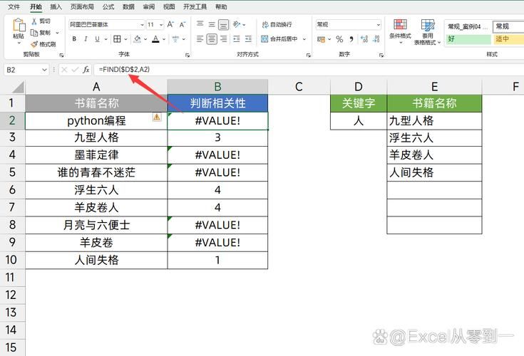Viewport: 524px width, 356px height.
Task: Click the Insert Function fx icon
Action: click(86, 69)
